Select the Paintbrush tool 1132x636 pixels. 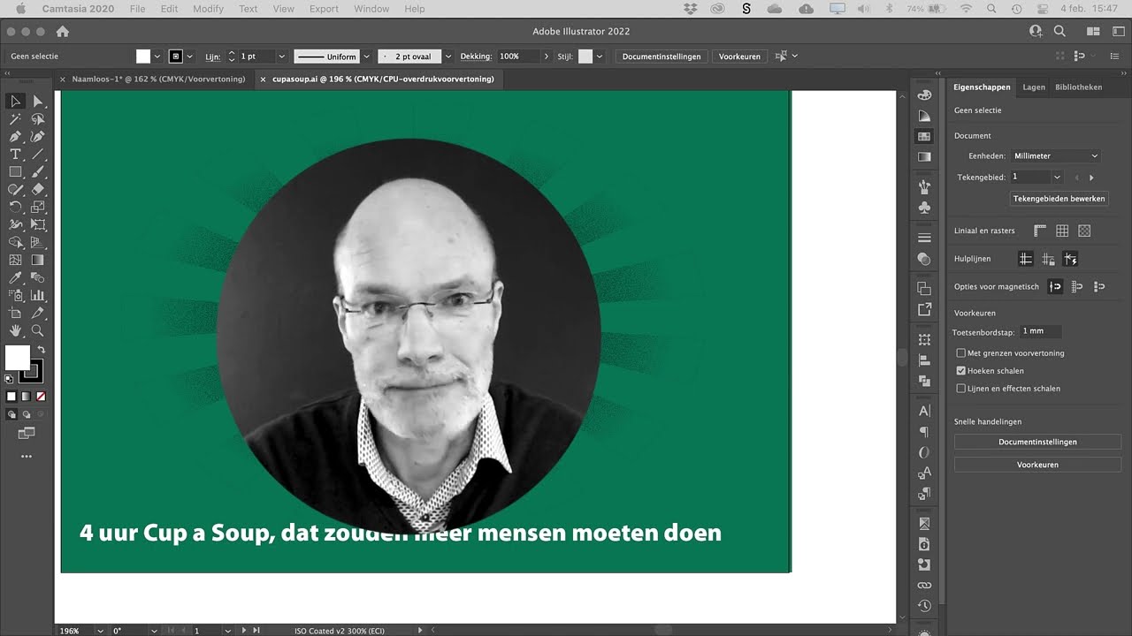tap(38, 172)
